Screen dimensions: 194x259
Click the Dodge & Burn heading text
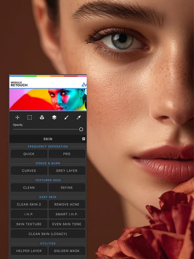(x=48, y=163)
